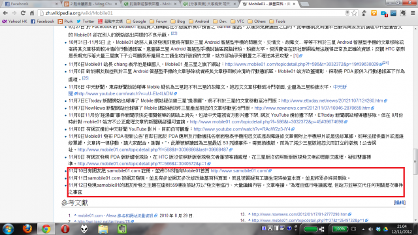418x235 pixels.
Task: Open Windows Explorer from the taskbar
Action: [x=103, y=229]
